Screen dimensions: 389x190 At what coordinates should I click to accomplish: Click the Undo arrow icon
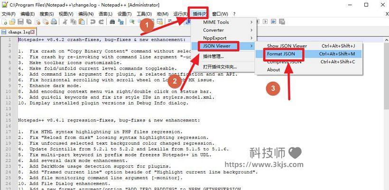click(x=93, y=22)
